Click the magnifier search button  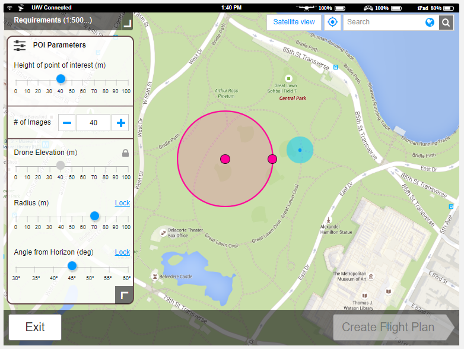coord(446,22)
